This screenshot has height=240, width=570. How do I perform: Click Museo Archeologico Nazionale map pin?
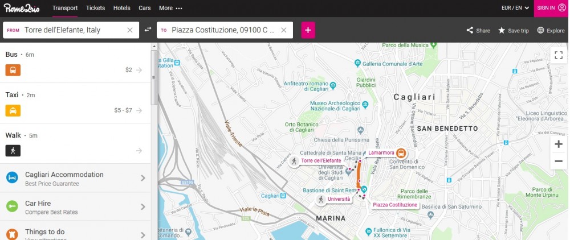tap(365, 105)
